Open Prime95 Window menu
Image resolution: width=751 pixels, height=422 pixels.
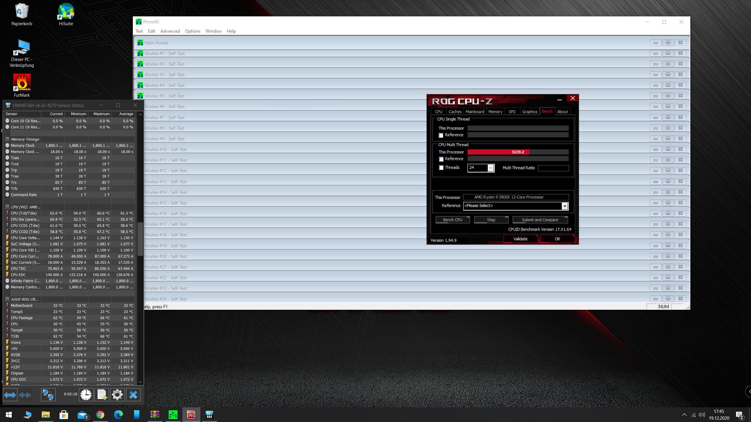click(x=214, y=31)
